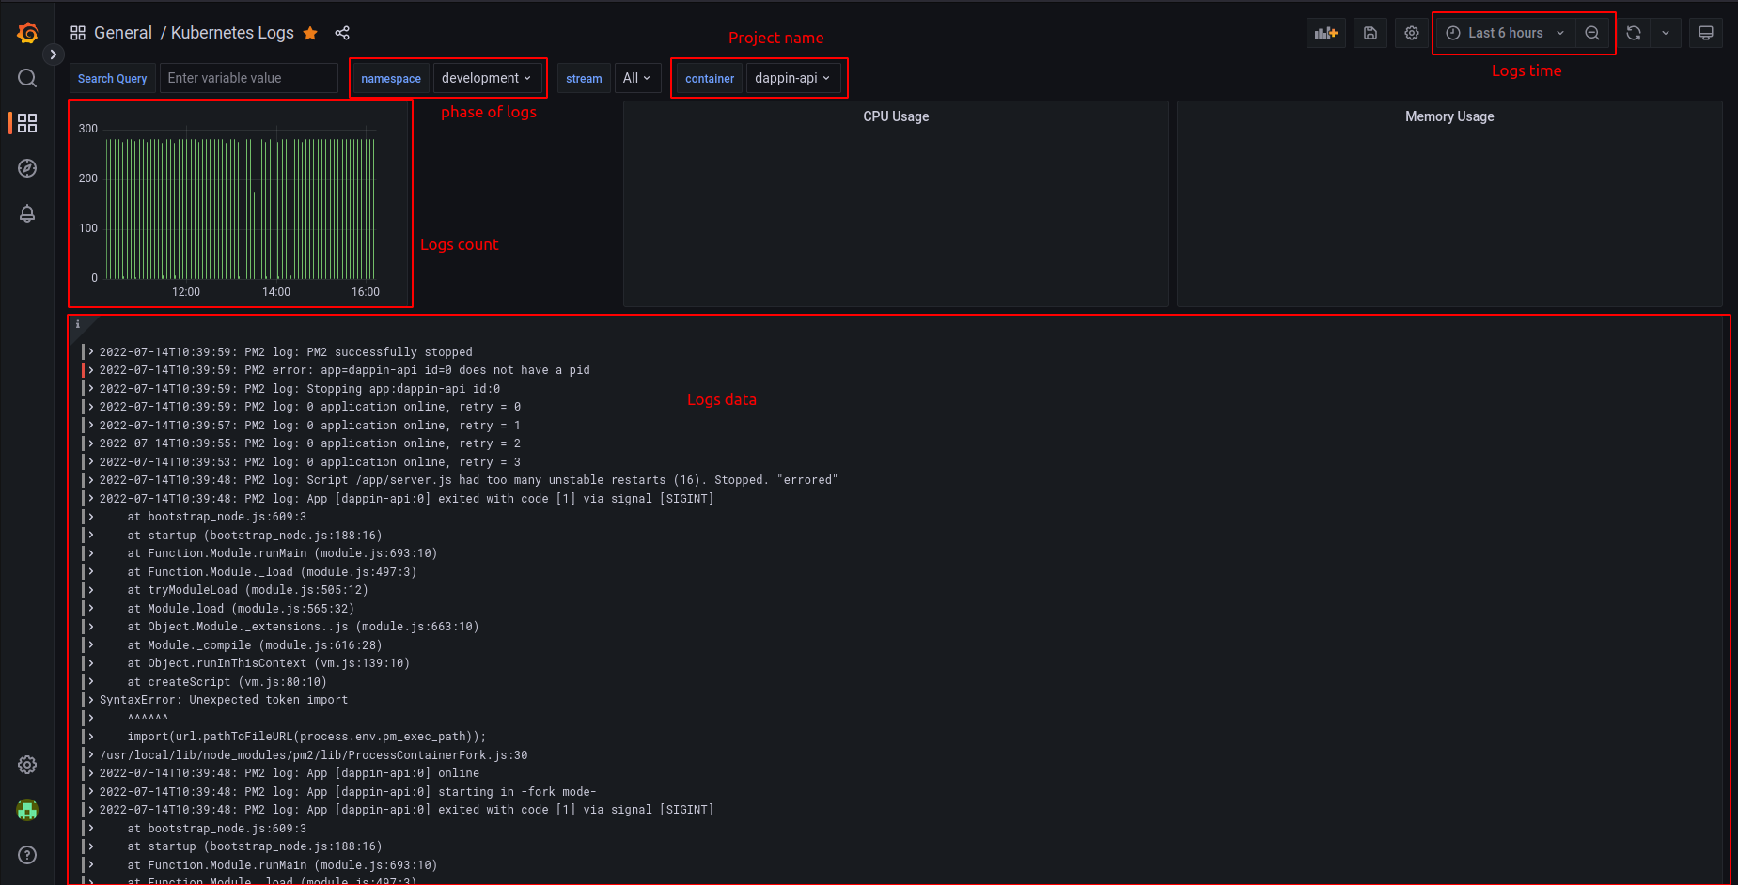1738x885 pixels.
Task: Open the stream All dropdown
Action: tap(636, 78)
